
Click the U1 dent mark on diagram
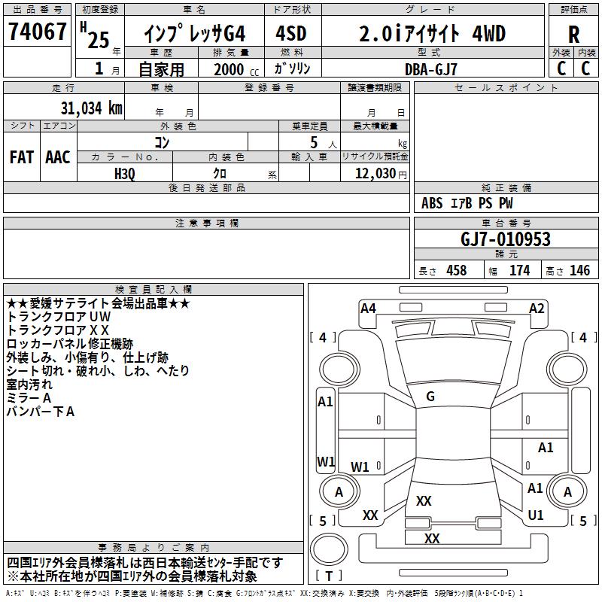[x=536, y=515]
